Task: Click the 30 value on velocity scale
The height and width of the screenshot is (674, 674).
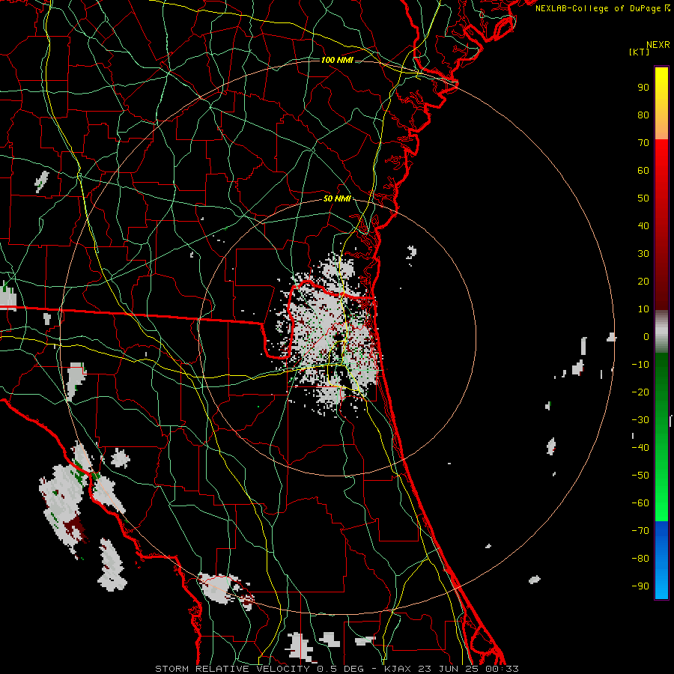Action: (643, 254)
